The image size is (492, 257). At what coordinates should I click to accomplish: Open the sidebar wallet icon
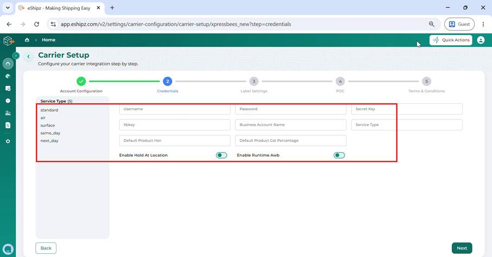8,88
